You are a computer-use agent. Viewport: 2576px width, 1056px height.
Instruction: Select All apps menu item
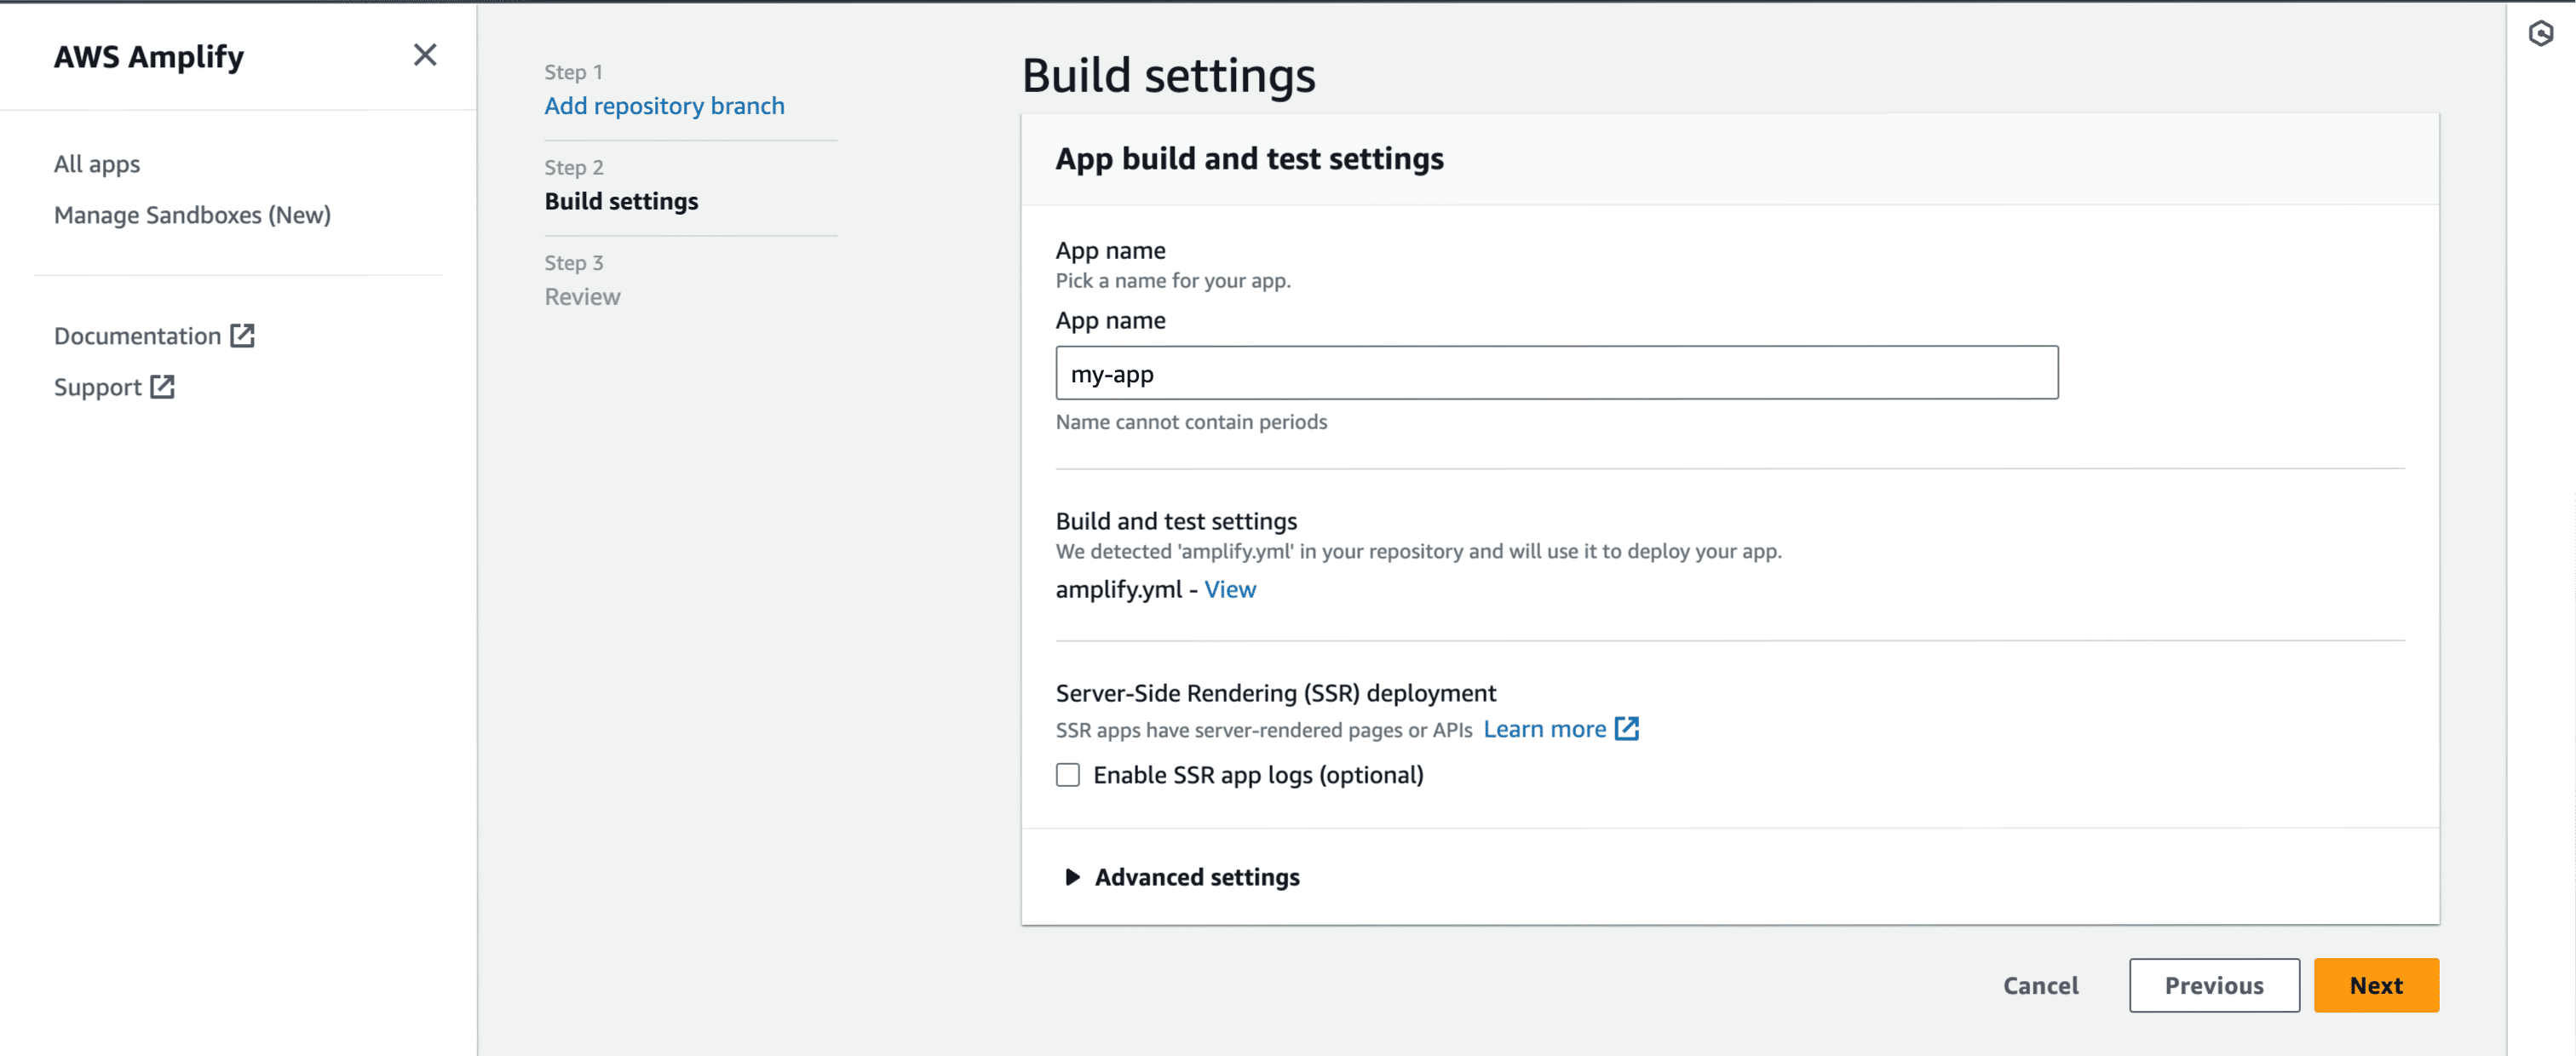point(95,163)
